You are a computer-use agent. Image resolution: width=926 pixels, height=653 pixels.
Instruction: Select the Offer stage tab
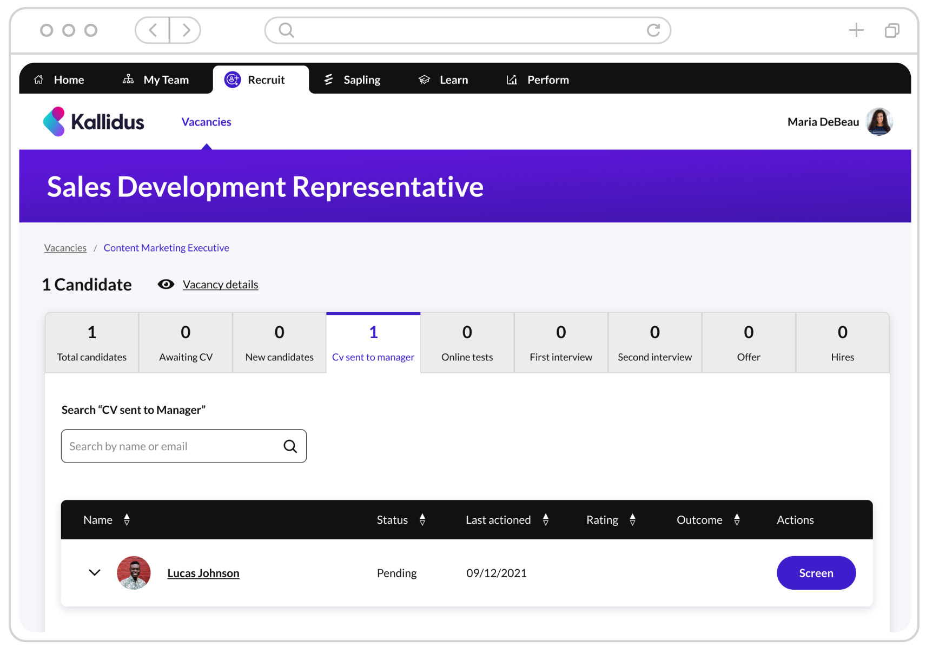click(x=749, y=343)
